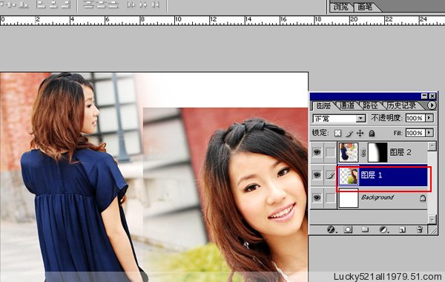Click 图层 2 layer mask thumbnail
The width and height of the screenshot is (445, 282).
[378, 152]
